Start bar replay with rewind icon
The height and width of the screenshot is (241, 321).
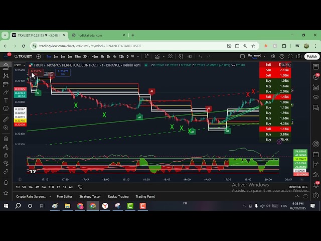click(x=190, y=56)
